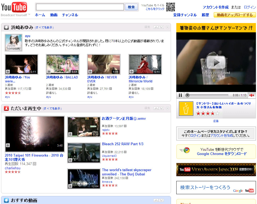Viewport: 257px width, 204px height.
Task: Click ログイン link at top right
Action: pyautogui.click(x=250, y=7)
